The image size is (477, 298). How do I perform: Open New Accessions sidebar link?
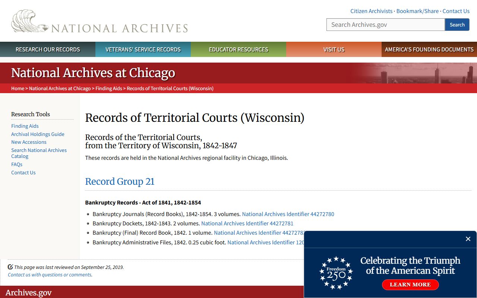[29, 142]
